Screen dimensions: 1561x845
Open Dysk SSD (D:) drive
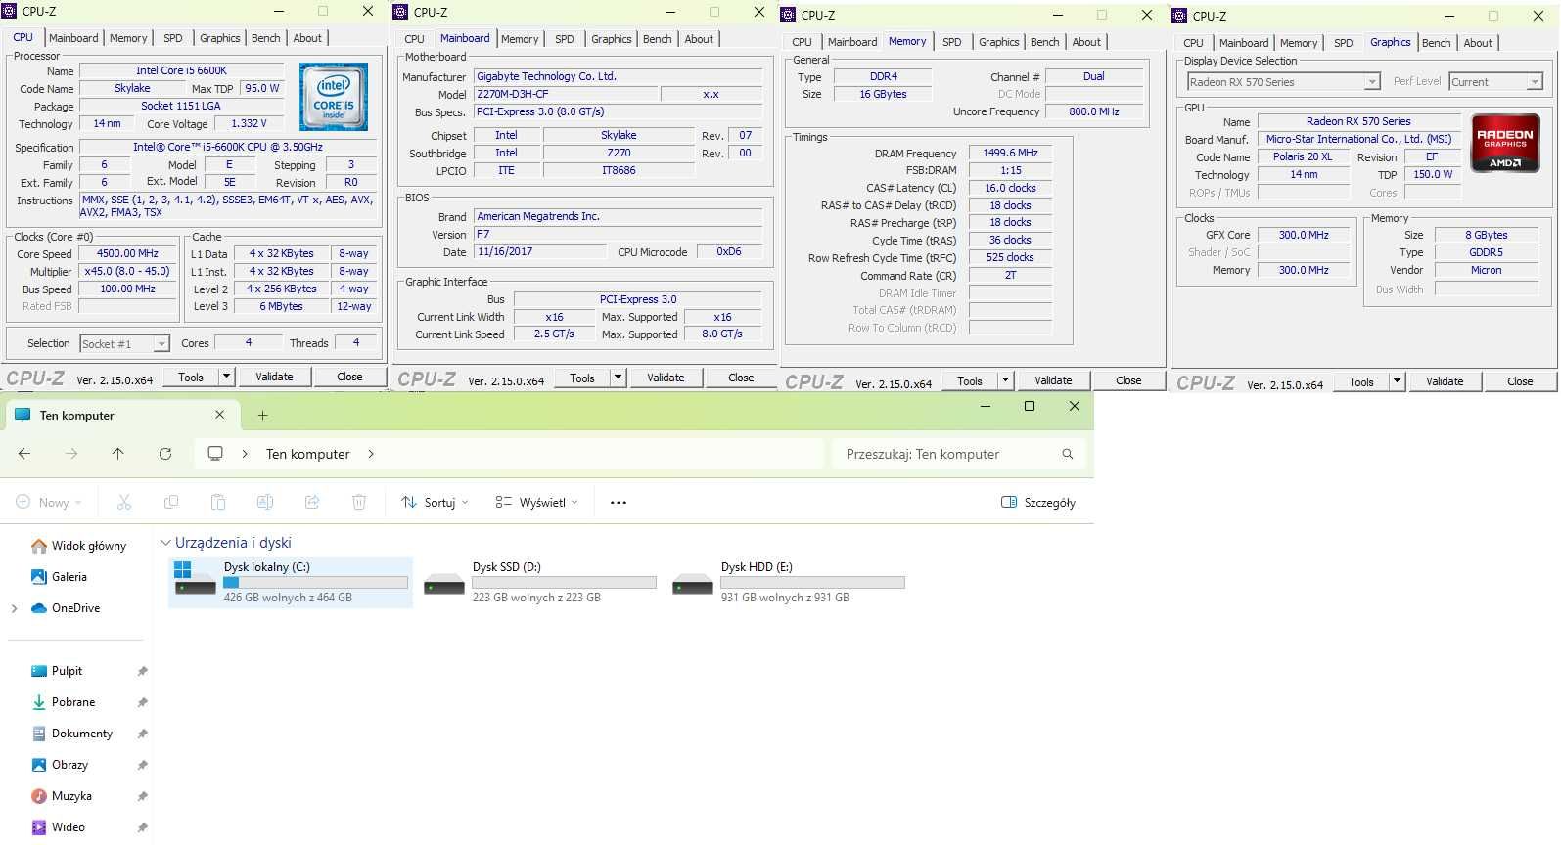pos(539,582)
